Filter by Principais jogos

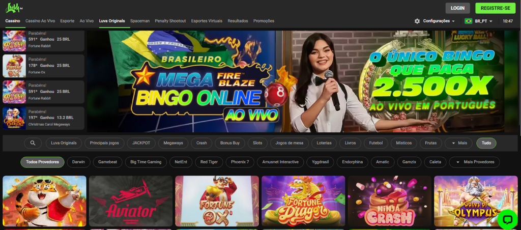pos(104,143)
